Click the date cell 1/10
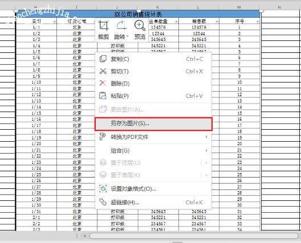Image resolution: width=301 pixels, height=243 pixels. tap(36, 83)
